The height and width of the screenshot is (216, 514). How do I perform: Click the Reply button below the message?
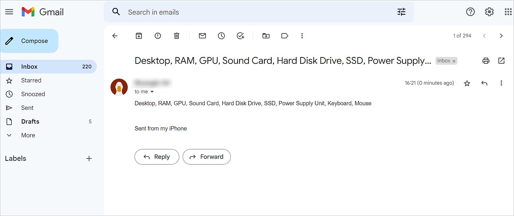click(x=157, y=157)
